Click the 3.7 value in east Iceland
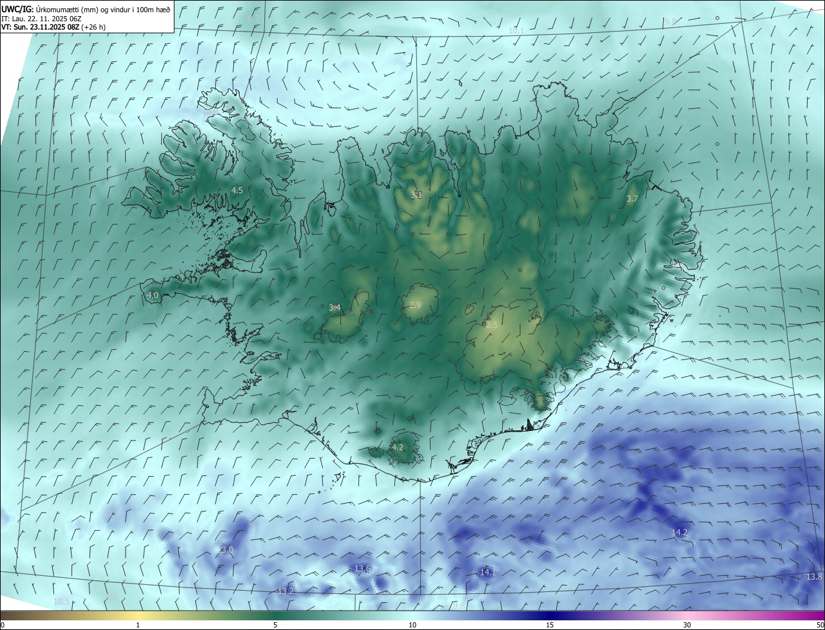 [632, 199]
